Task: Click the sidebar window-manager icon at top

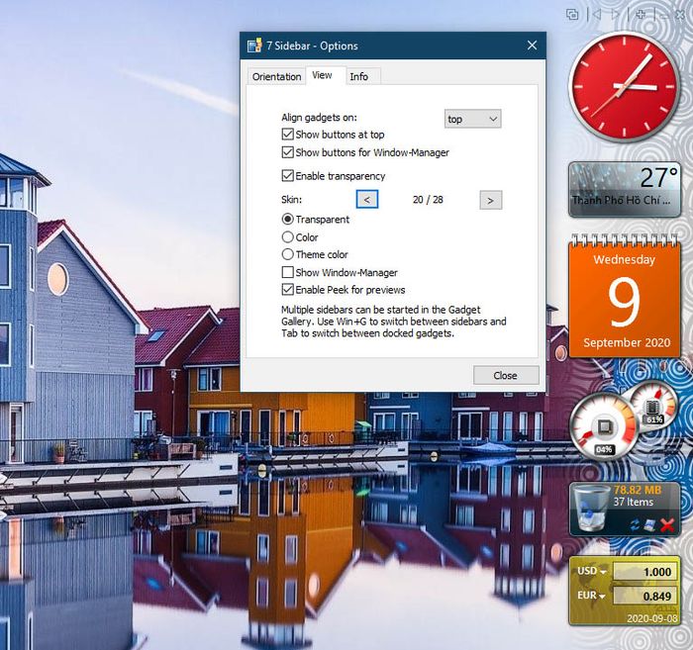Action: (572, 15)
